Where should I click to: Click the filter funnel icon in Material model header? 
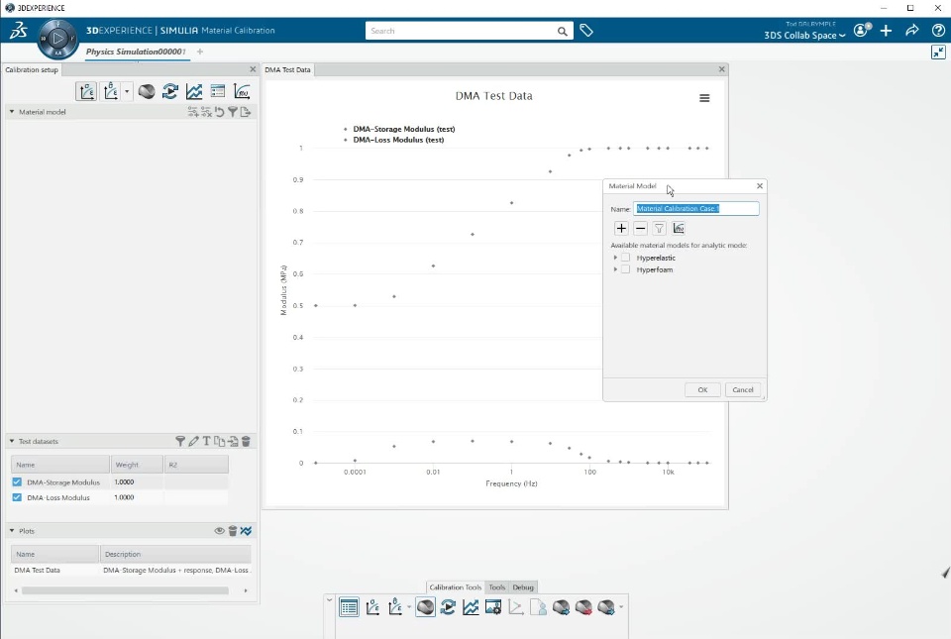click(232, 112)
